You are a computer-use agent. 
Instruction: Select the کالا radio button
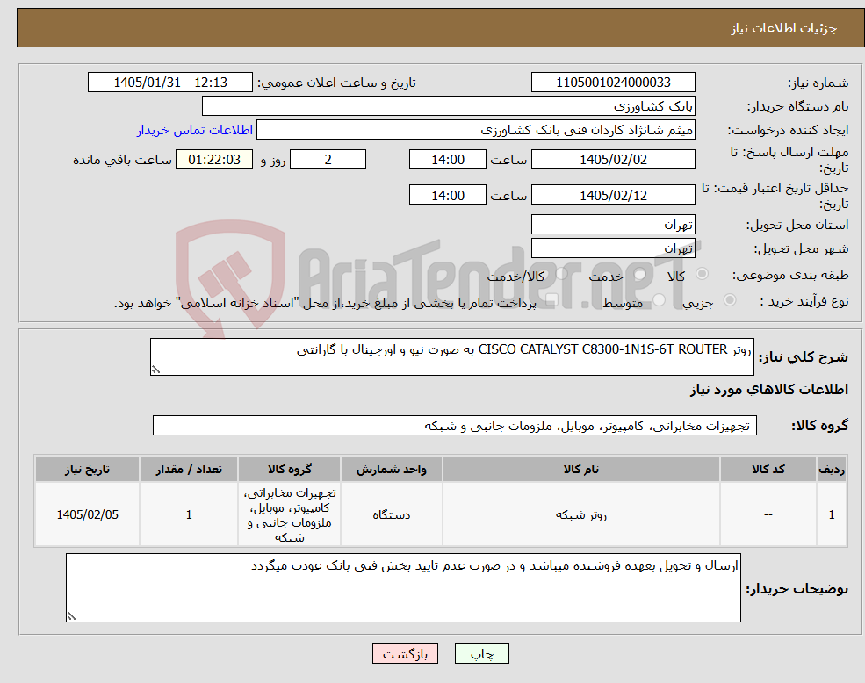coord(703,274)
